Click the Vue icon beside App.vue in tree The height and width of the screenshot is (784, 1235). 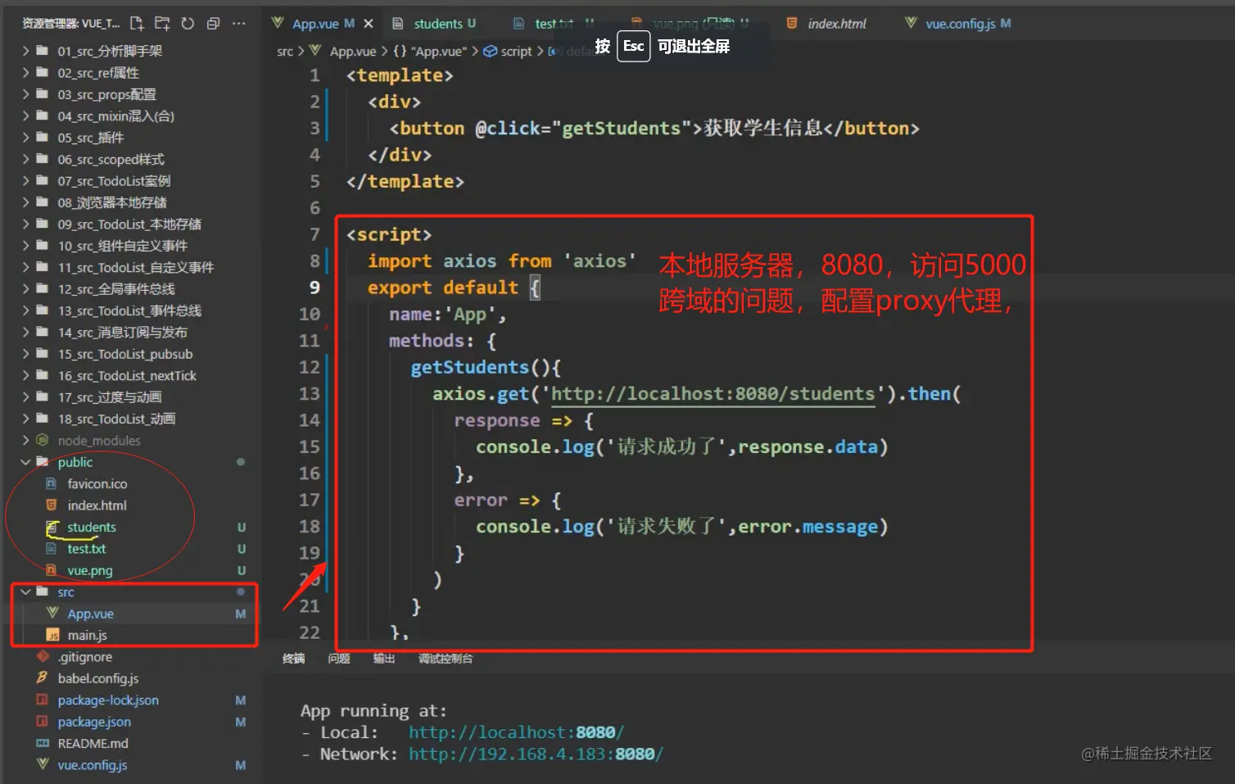[x=52, y=614]
